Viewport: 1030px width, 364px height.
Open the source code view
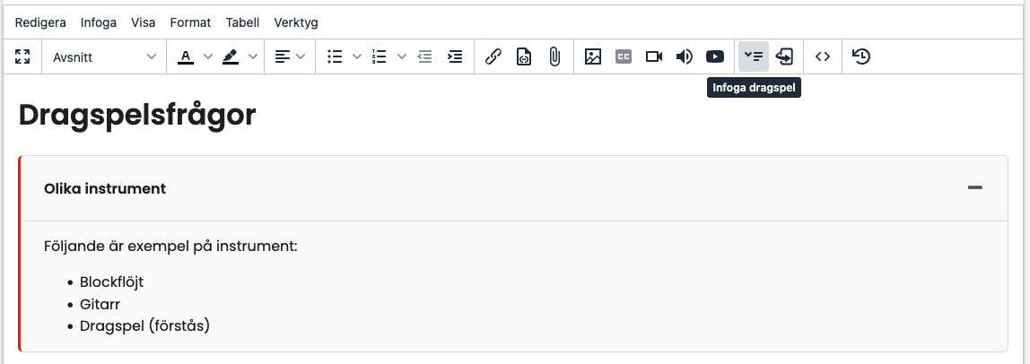823,56
